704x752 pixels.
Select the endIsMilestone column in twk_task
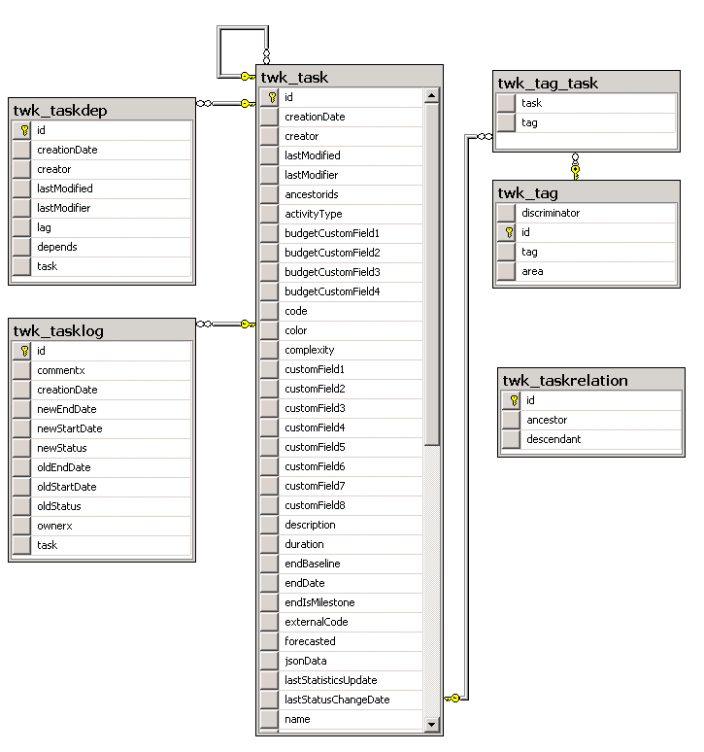click(319, 602)
